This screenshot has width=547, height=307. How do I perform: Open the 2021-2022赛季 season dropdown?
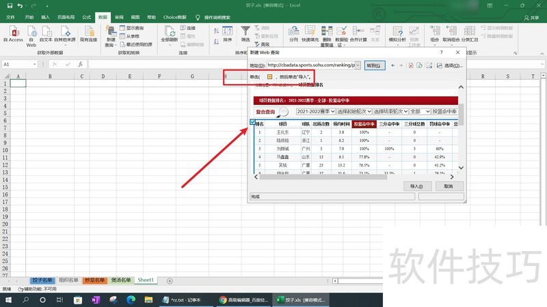(315, 111)
